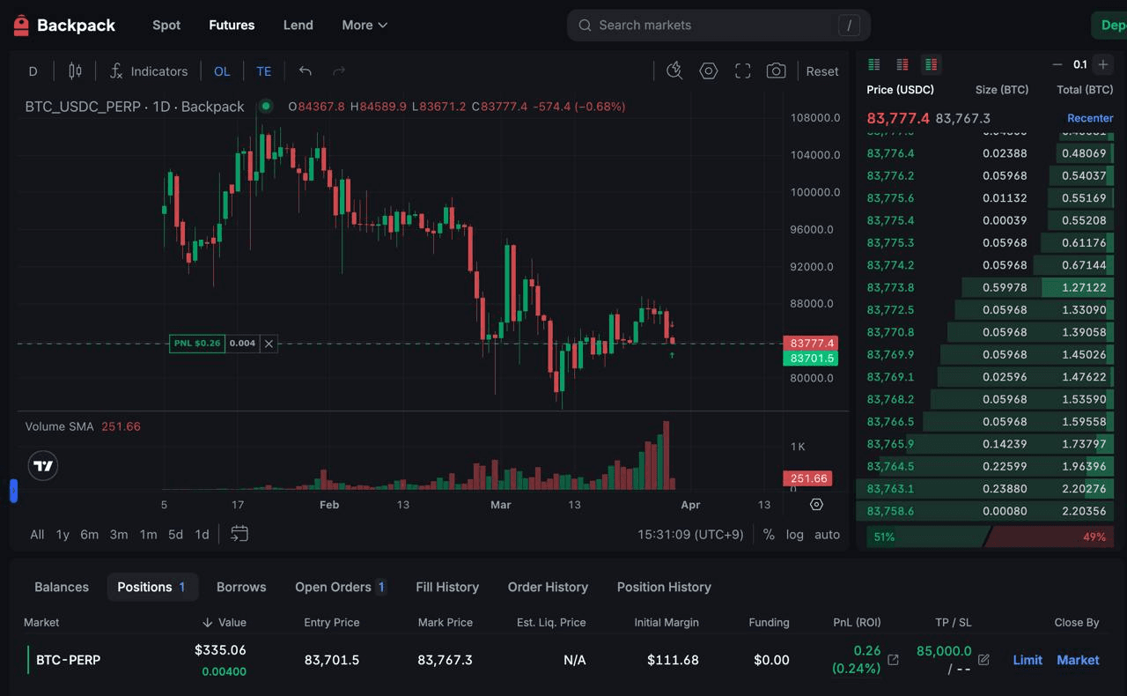Take a chart snapshot with camera icon
The height and width of the screenshot is (696, 1127).
[776, 71]
